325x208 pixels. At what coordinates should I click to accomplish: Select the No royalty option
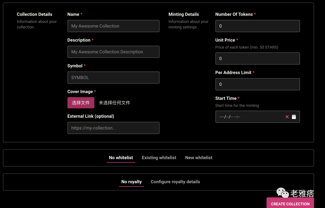click(x=132, y=182)
